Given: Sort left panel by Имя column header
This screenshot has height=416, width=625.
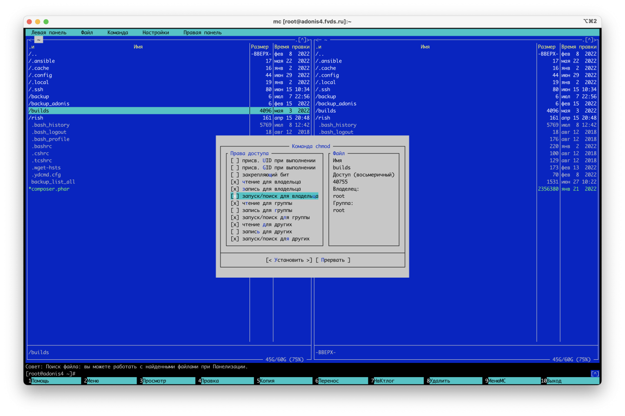Looking at the screenshot, I should pos(138,47).
